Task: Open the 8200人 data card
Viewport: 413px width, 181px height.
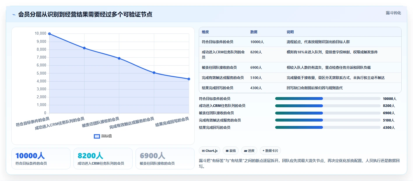Action: (103, 159)
